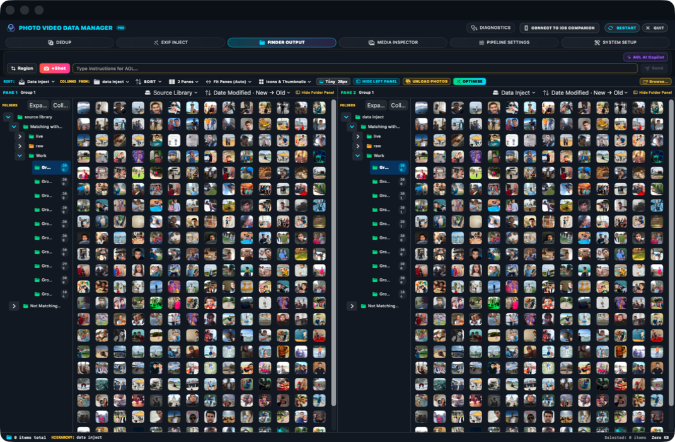The height and width of the screenshot is (442, 675).
Task: Click the Expa... button in Pane 1 folders
Action: [x=38, y=105]
